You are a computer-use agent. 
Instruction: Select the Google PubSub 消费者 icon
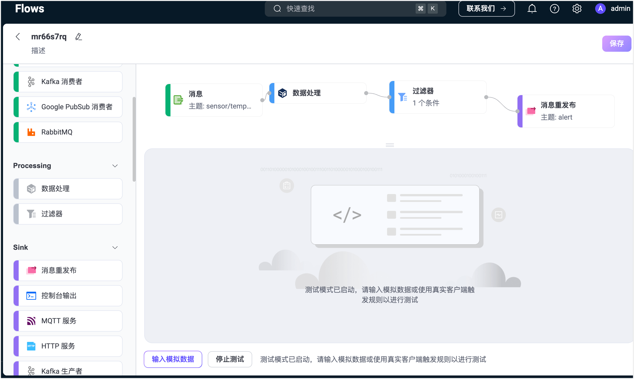click(31, 107)
